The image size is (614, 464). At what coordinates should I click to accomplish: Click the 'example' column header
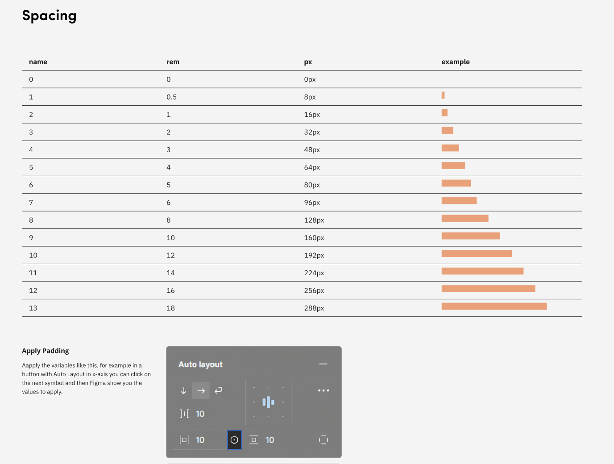(x=456, y=62)
